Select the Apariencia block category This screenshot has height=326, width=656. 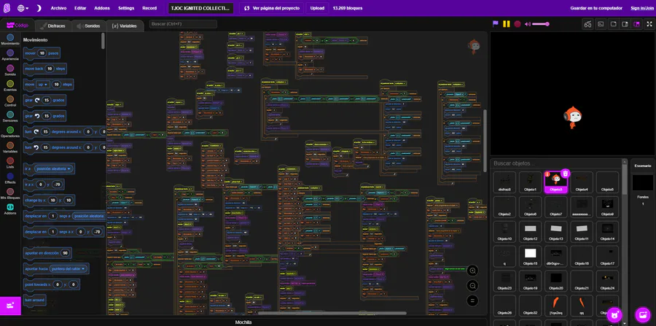tap(10, 55)
